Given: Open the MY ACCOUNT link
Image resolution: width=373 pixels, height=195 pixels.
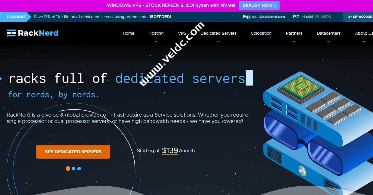Looking at the screenshot, I should pyautogui.click(x=360, y=17).
